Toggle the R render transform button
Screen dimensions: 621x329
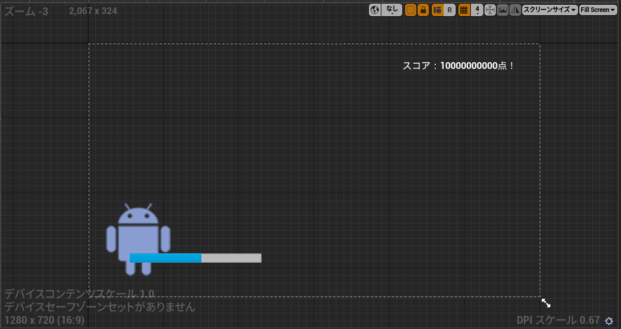click(x=449, y=10)
